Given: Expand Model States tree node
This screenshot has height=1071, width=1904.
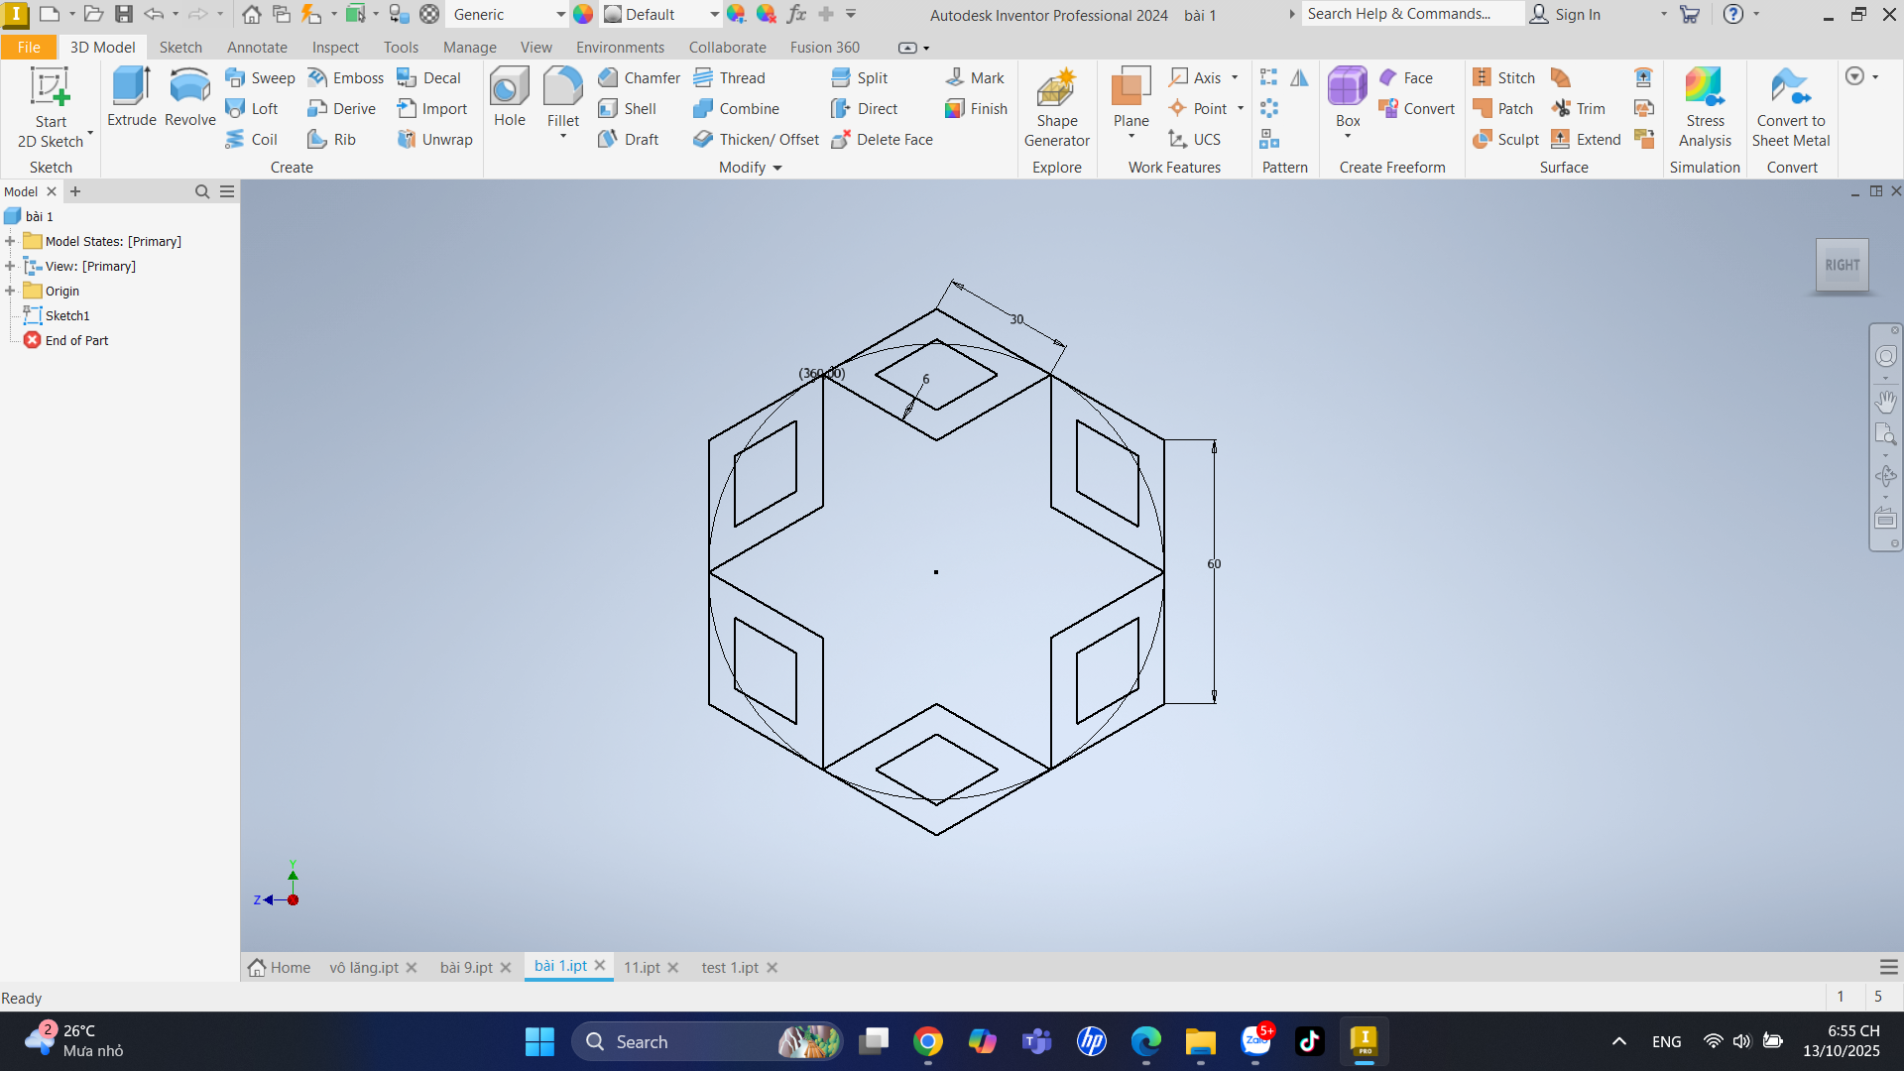Looking at the screenshot, I should point(10,241).
